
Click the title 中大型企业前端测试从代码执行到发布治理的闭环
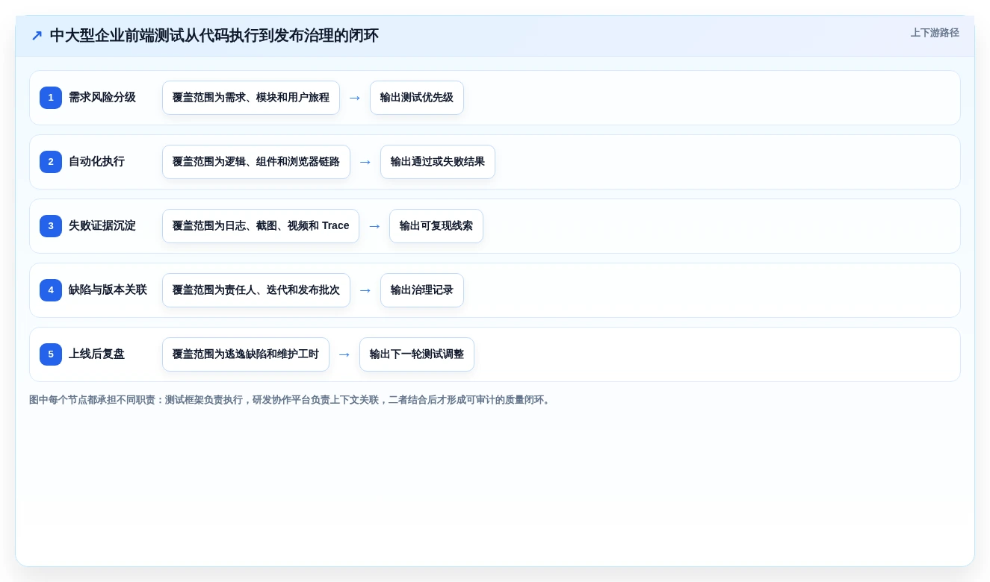(214, 36)
